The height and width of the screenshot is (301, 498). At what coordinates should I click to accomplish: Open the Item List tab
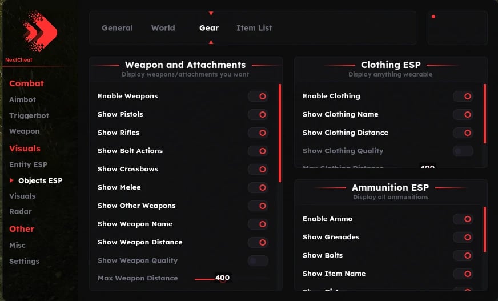tap(254, 28)
